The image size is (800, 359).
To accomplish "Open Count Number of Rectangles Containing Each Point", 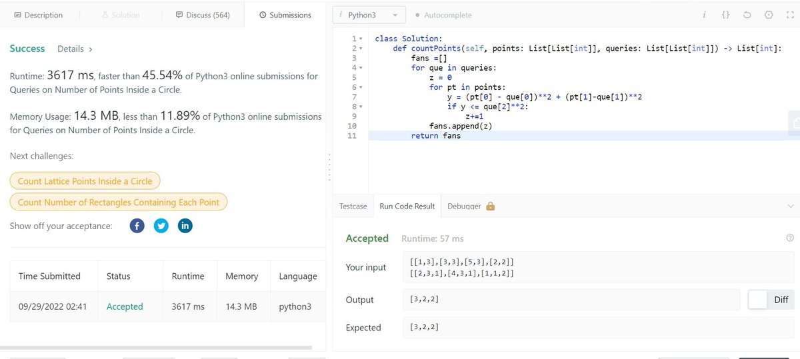I will 119,202.
